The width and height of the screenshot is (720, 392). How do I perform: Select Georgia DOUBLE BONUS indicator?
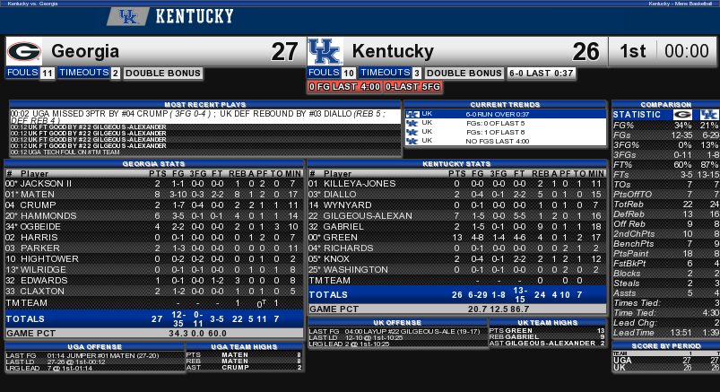[163, 73]
